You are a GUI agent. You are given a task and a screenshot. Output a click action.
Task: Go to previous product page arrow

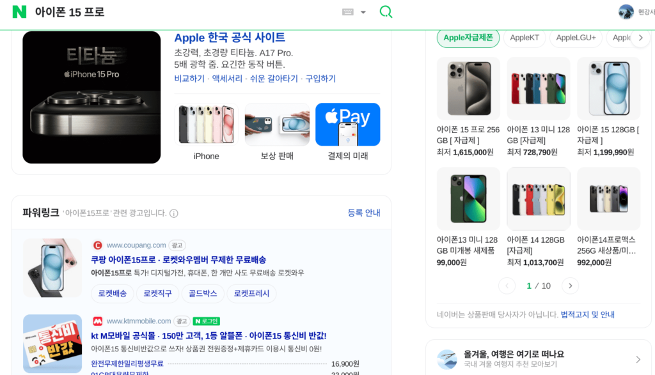point(507,286)
